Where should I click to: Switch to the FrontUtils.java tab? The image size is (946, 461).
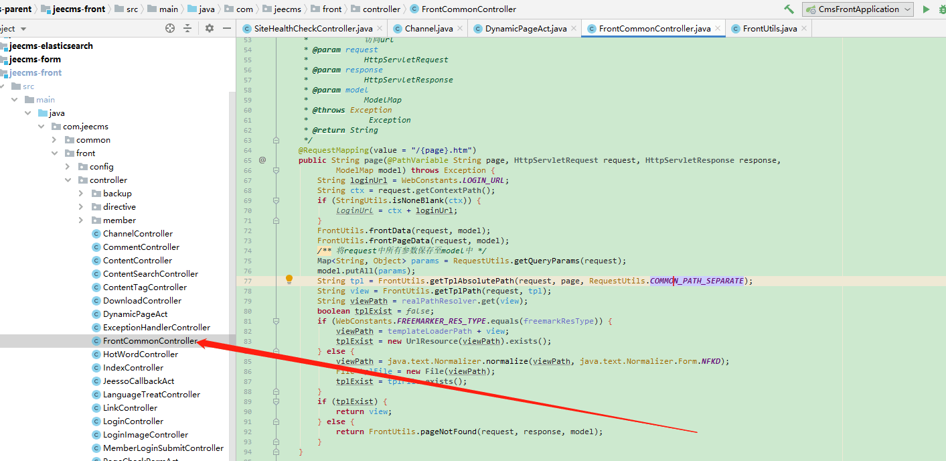(x=769, y=29)
